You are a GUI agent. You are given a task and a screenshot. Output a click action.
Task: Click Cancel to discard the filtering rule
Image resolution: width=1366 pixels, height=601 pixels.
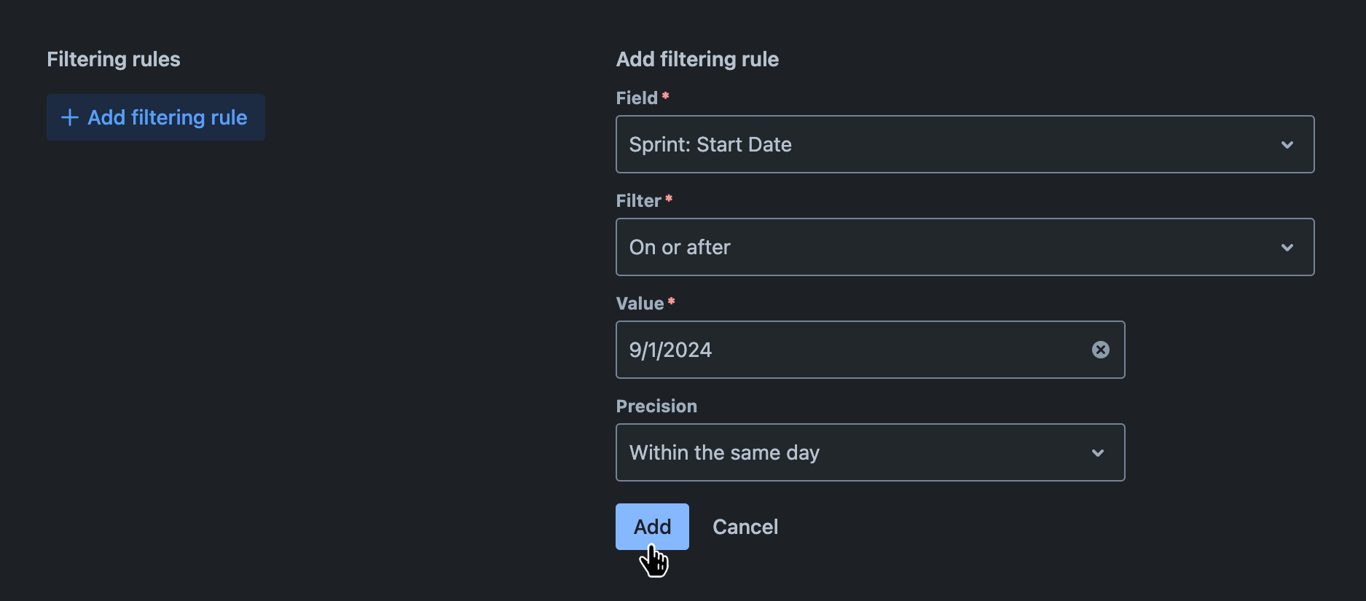tap(745, 526)
